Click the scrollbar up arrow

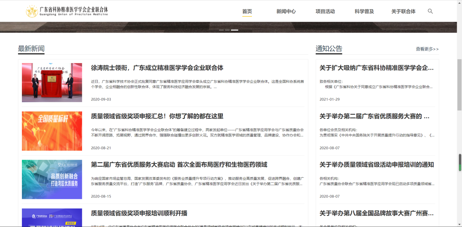459,3
